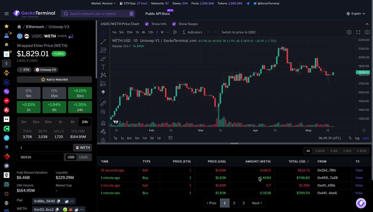Select the 1h stats tab
Viewport: 373px width, 212px height.
coord(60,122)
